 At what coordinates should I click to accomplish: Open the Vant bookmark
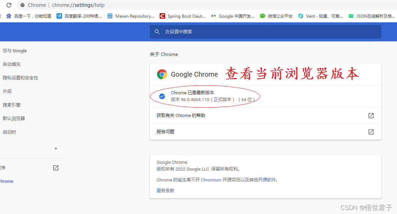(320, 16)
